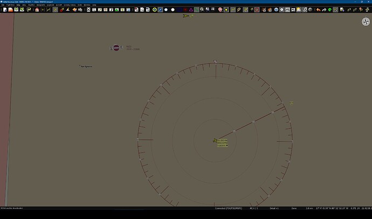
Task: Click the delete aircraft trail icon
Action: (62, 10)
